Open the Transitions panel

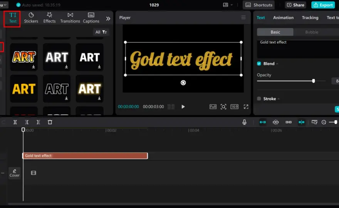tap(70, 18)
